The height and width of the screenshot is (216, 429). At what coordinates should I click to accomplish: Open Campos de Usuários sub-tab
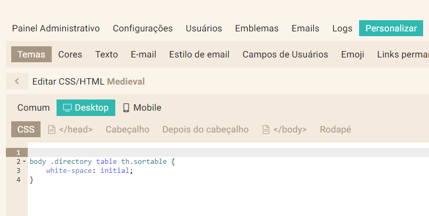[285, 54]
